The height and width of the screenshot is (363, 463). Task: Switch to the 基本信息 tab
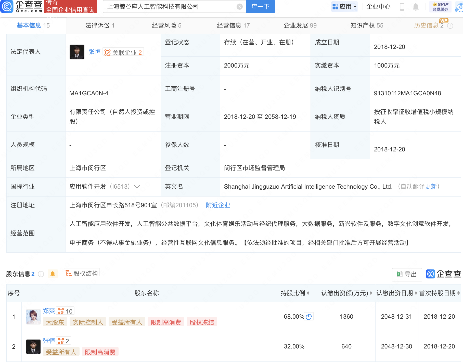[33, 25]
